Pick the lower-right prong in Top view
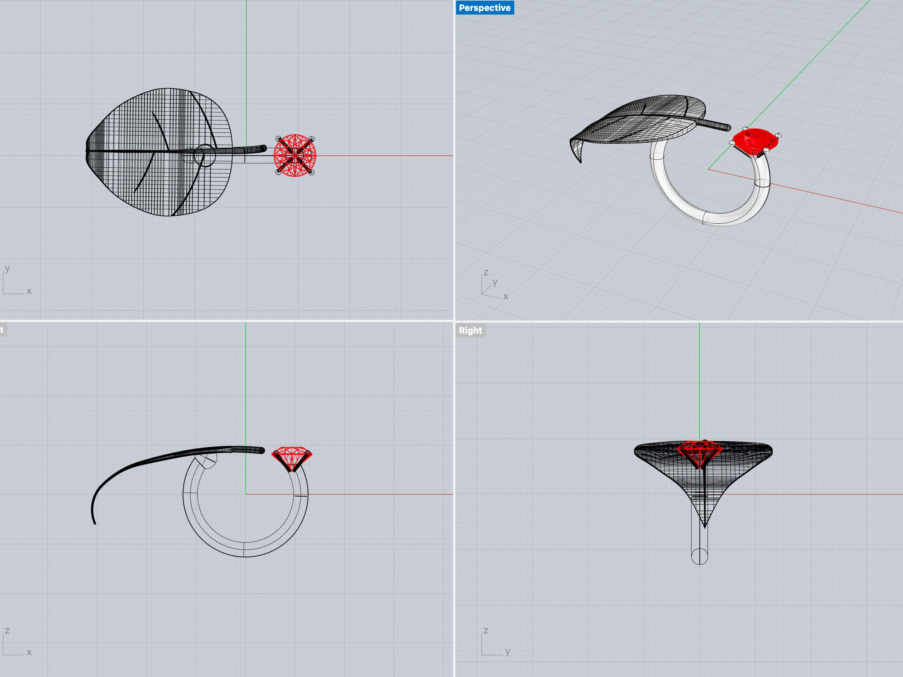 point(311,172)
